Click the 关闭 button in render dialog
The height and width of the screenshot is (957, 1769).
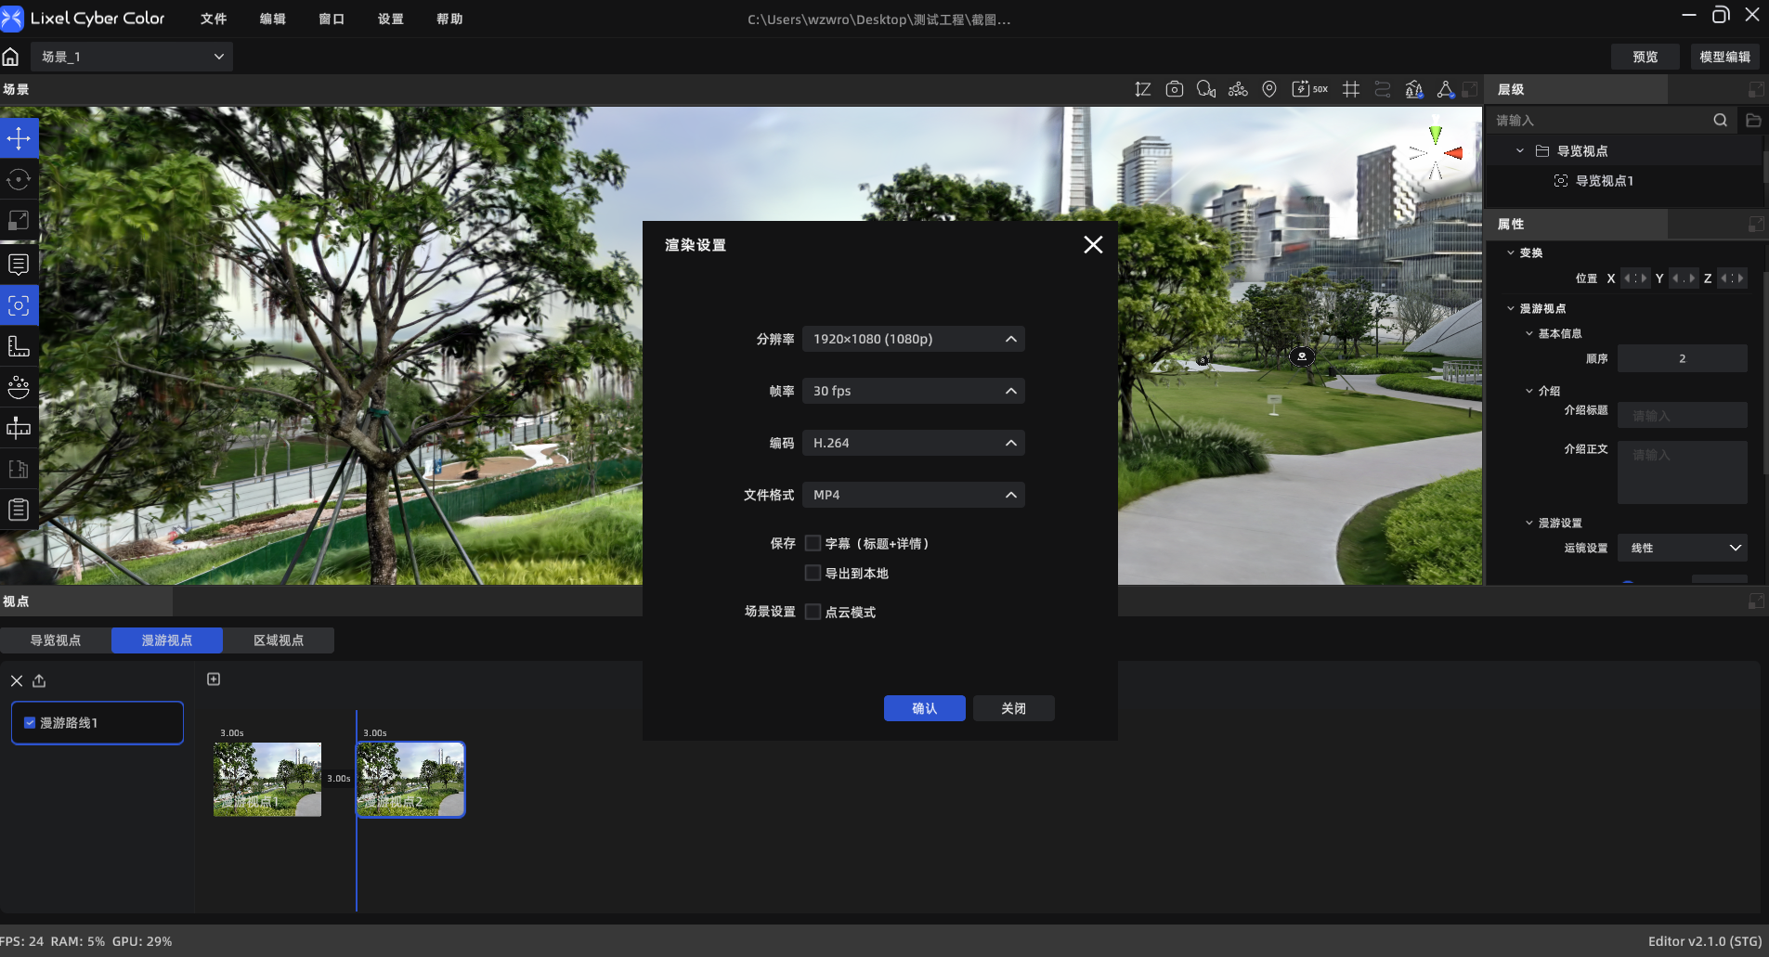(x=1014, y=708)
